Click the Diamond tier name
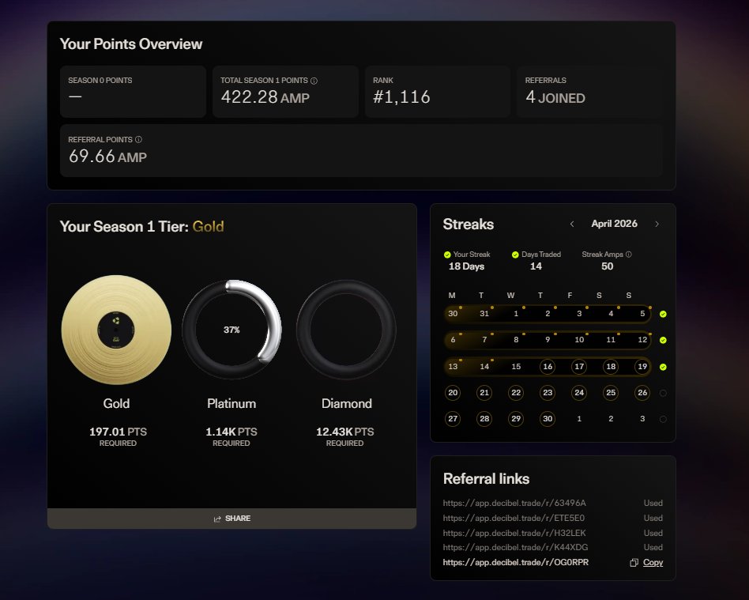749x600 pixels. 346,403
